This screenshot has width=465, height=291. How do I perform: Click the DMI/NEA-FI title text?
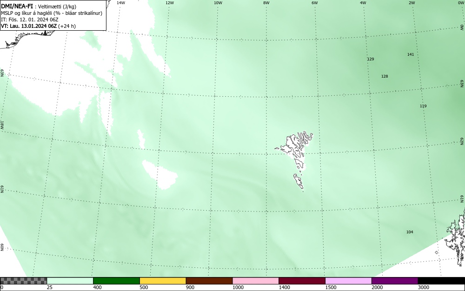(x=17, y=6)
